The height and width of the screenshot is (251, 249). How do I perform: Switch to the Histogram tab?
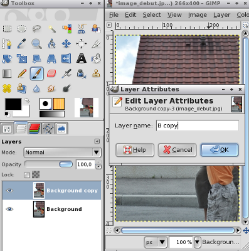pos(61,129)
